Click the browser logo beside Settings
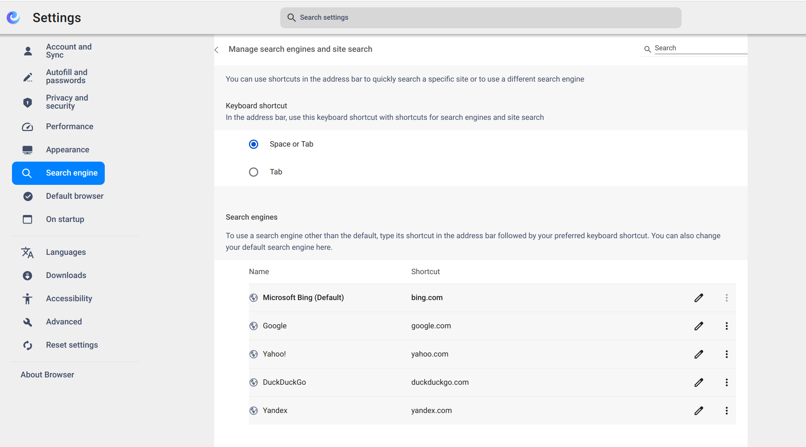The width and height of the screenshot is (806, 447). [14, 18]
